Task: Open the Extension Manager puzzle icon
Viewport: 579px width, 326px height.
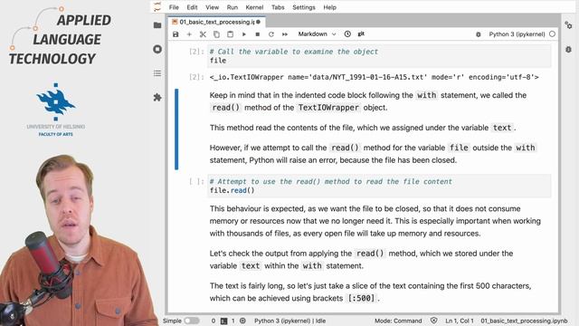Action: point(157,98)
